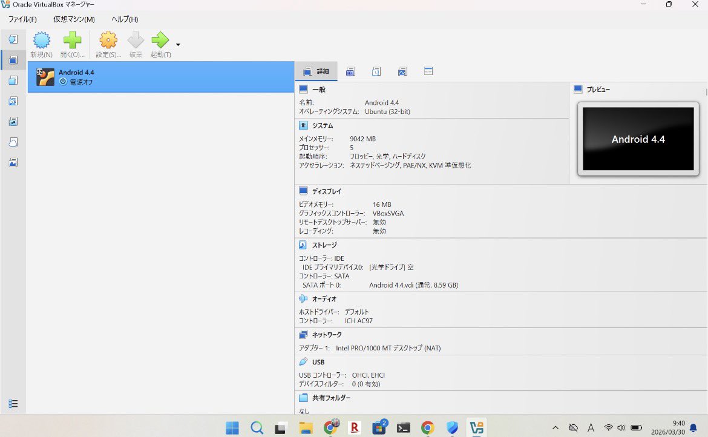This screenshot has height=437, width=708.
Task: Click the 新規(N) new machine button
Action: pyautogui.click(x=42, y=44)
